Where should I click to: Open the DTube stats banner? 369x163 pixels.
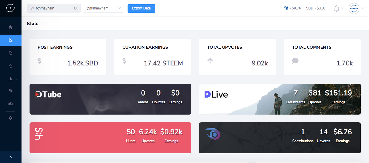point(110,99)
